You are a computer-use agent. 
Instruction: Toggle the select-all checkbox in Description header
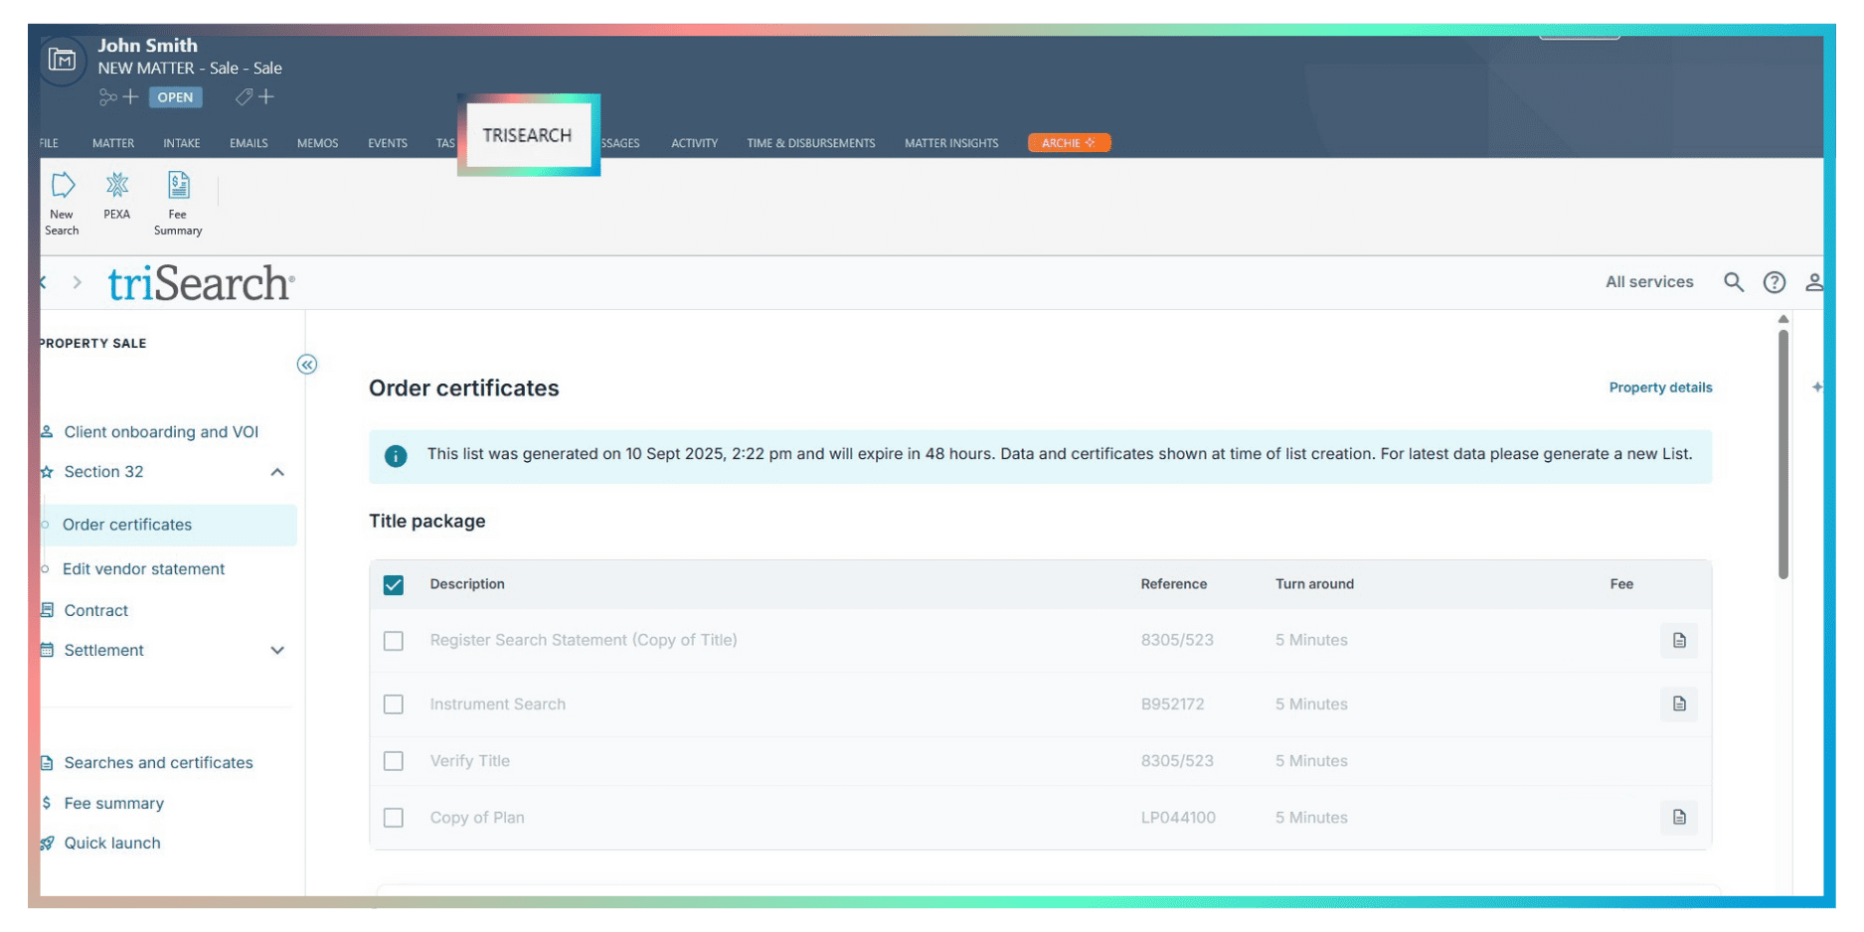point(394,585)
